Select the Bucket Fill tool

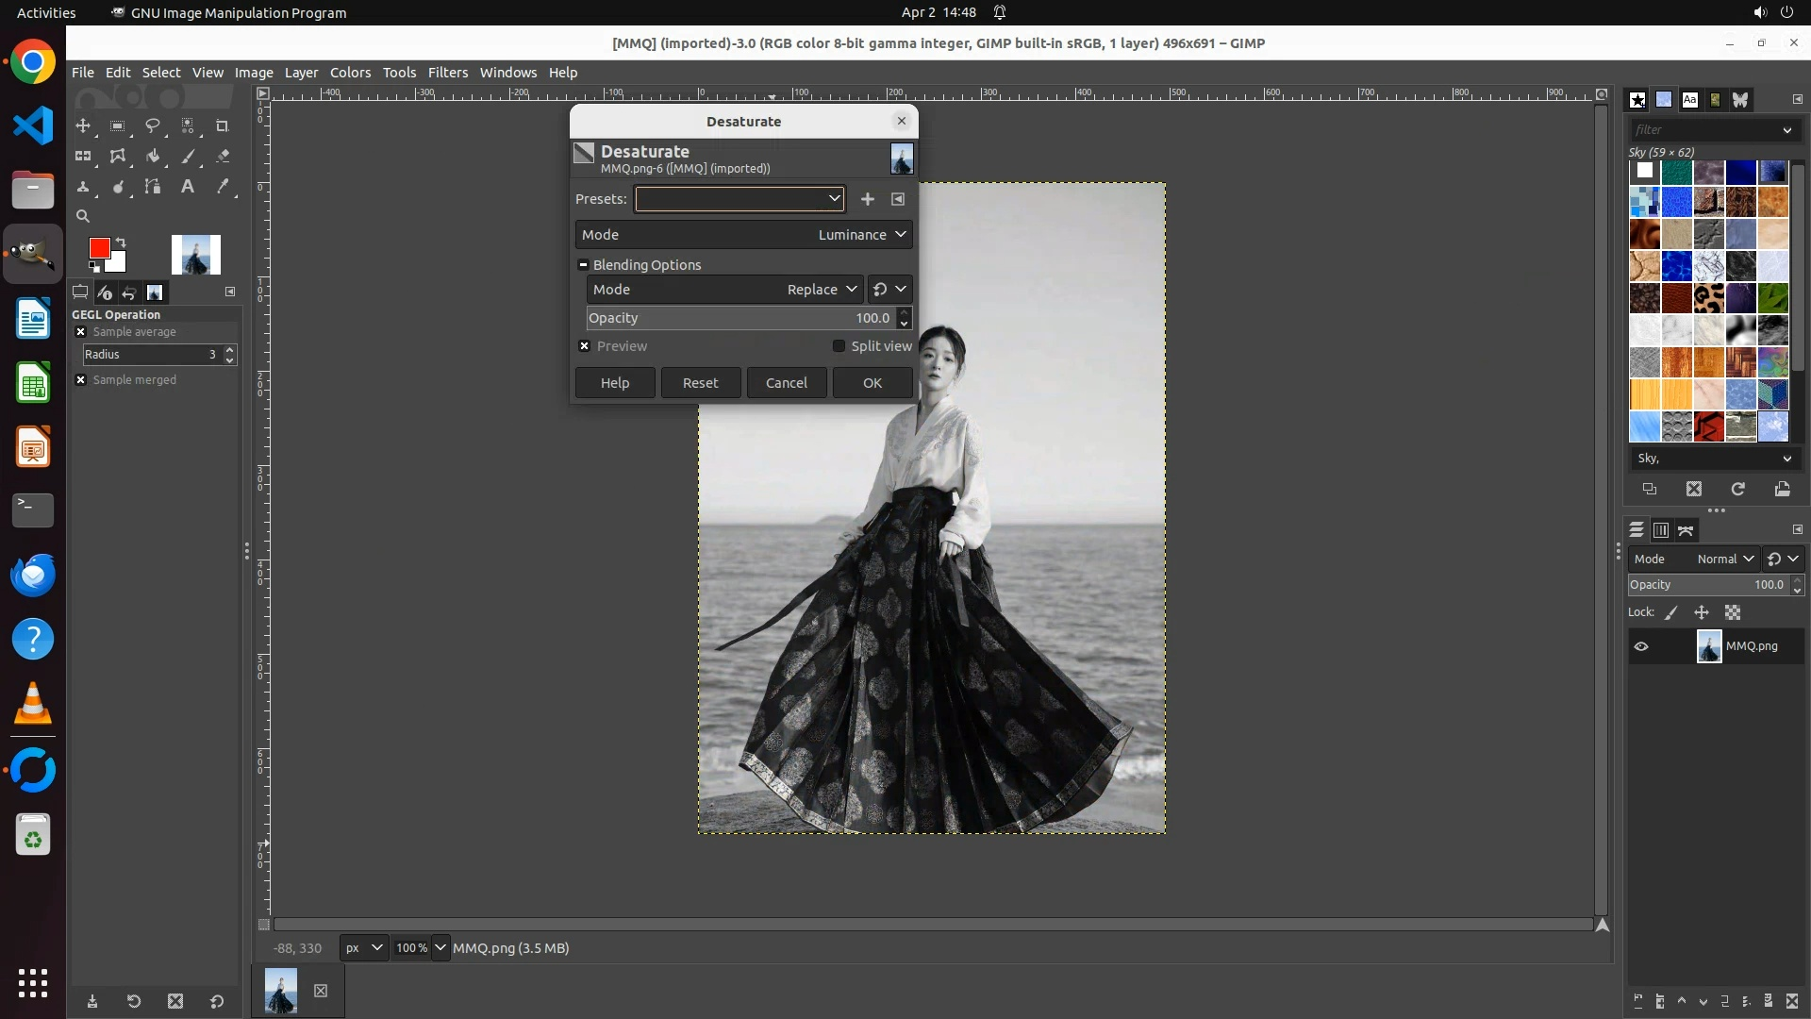click(153, 156)
